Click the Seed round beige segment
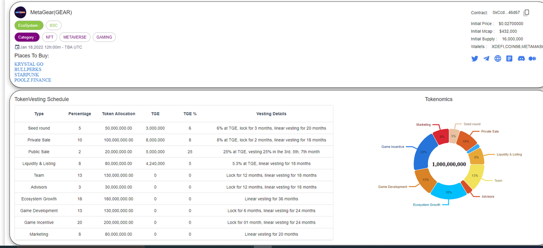This screenshot has height=248, width=543. point(453,136)
